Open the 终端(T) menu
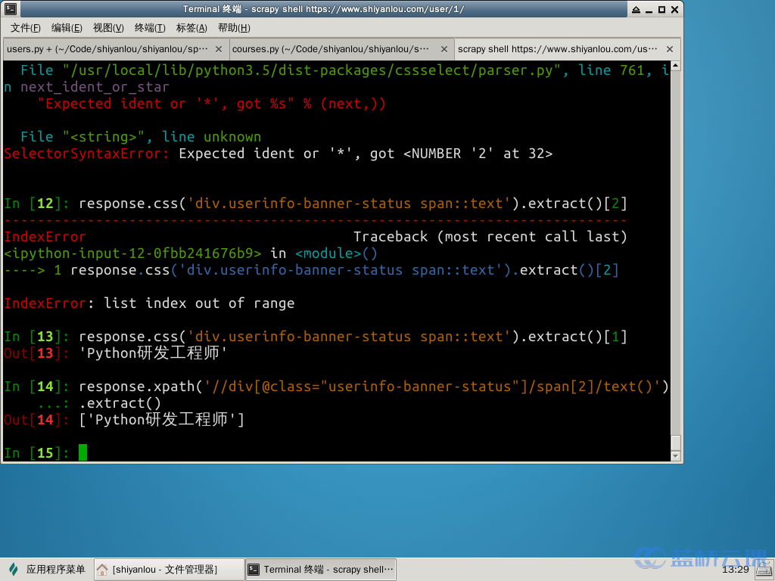 click(150, 28)
